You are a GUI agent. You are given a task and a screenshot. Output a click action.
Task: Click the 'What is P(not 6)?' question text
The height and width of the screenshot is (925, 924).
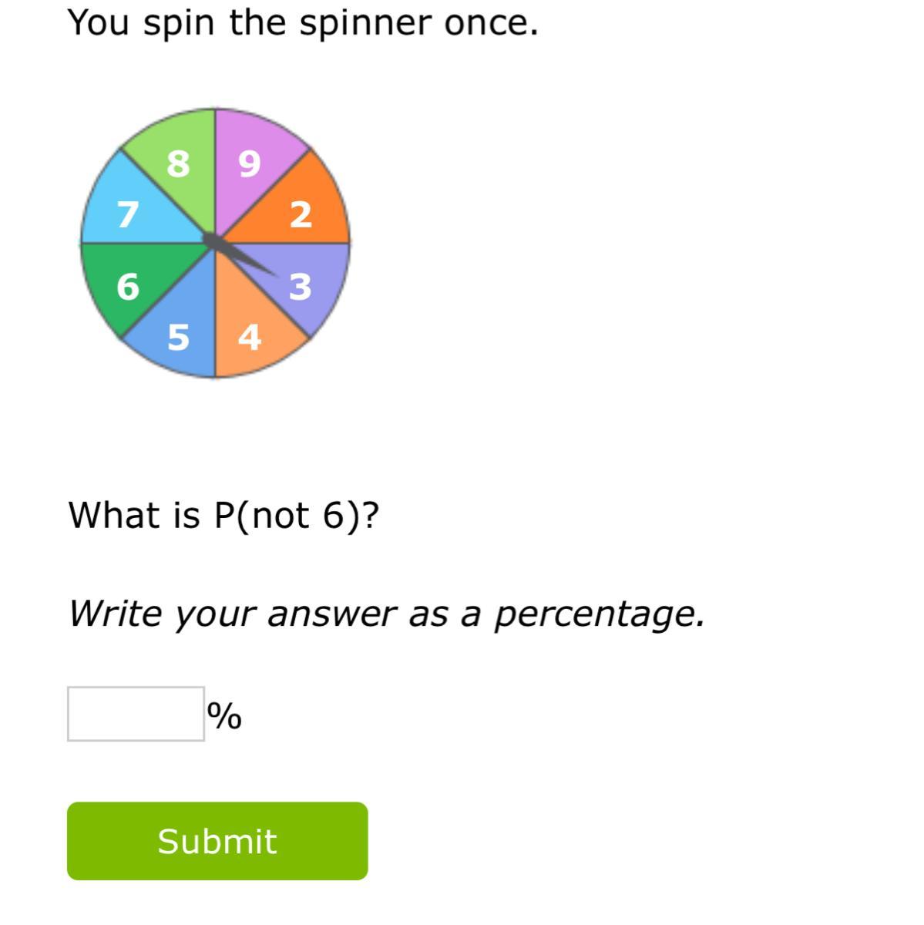point(223,515)
